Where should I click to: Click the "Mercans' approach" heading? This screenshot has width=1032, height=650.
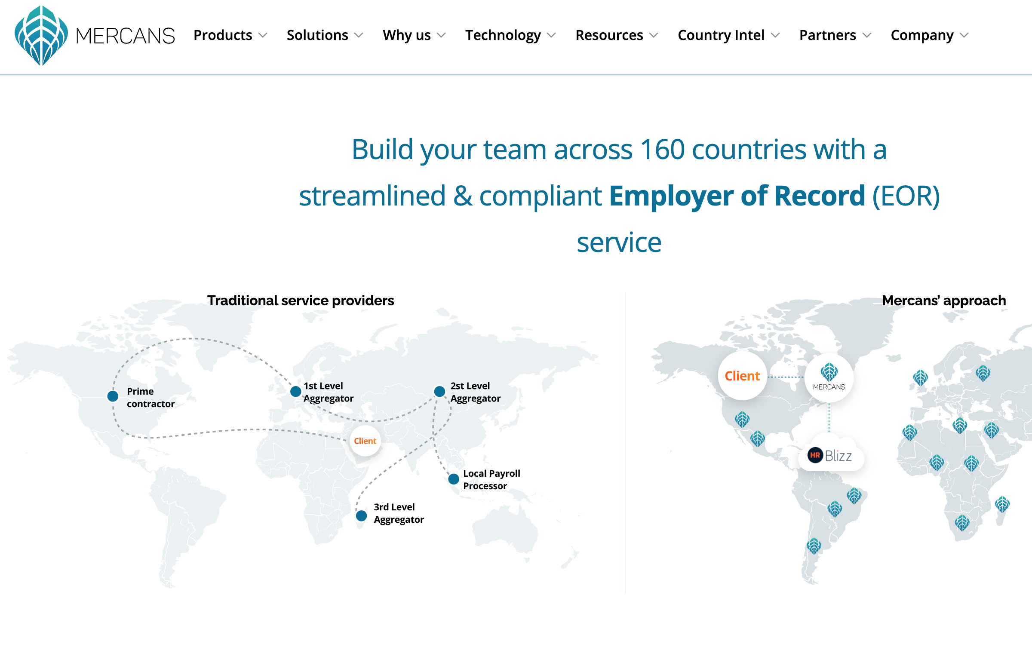[944, 300]
